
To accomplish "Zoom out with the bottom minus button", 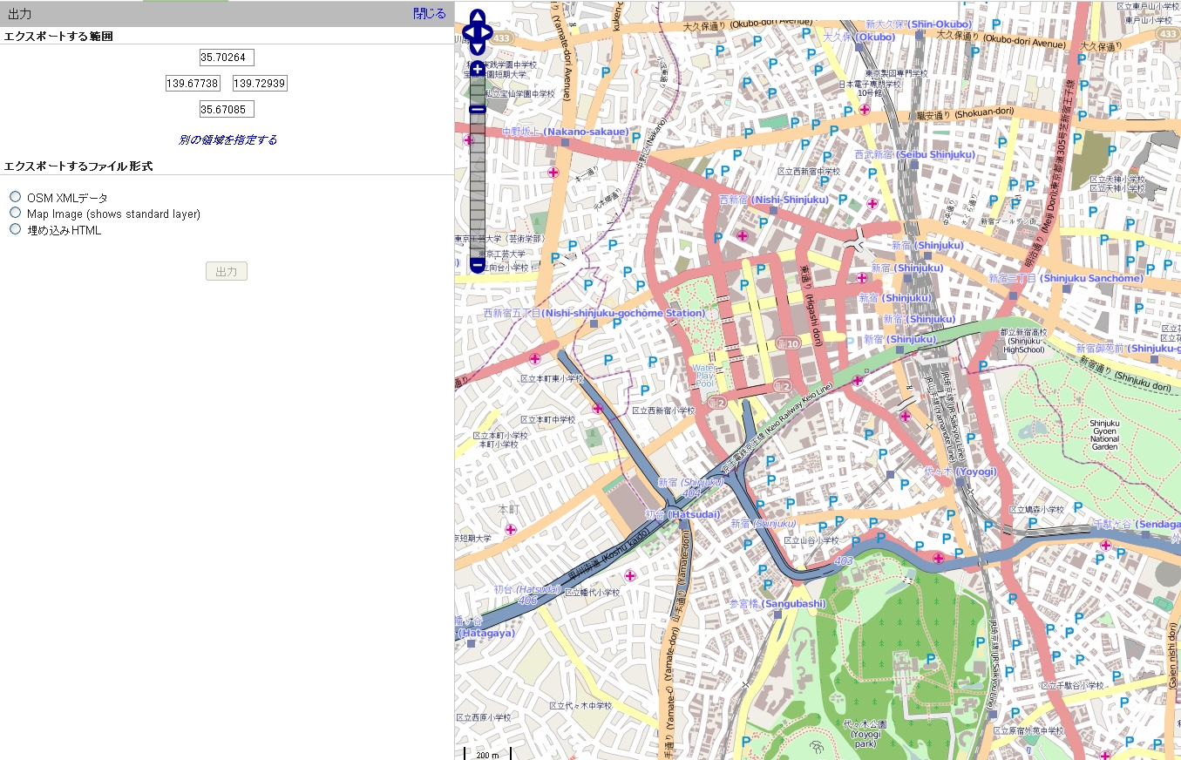I will coord(478,265).
